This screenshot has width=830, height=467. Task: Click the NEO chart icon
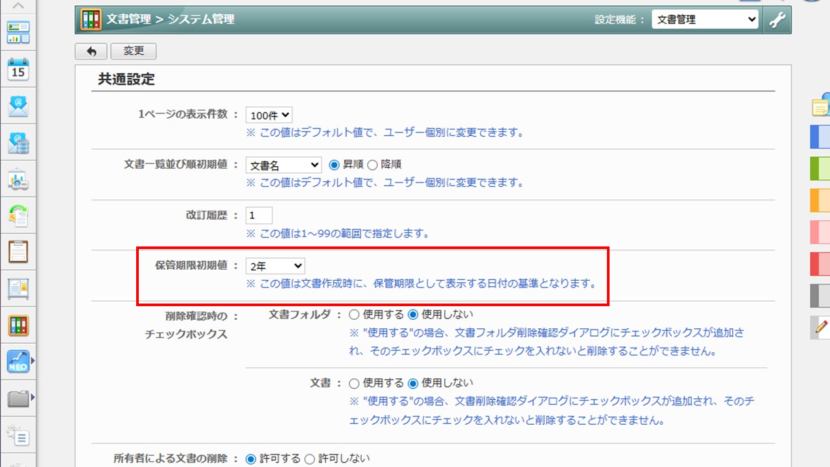pyautogui.click(x=18, y=362)
